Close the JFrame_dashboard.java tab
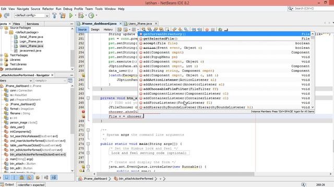 point(121,23)
